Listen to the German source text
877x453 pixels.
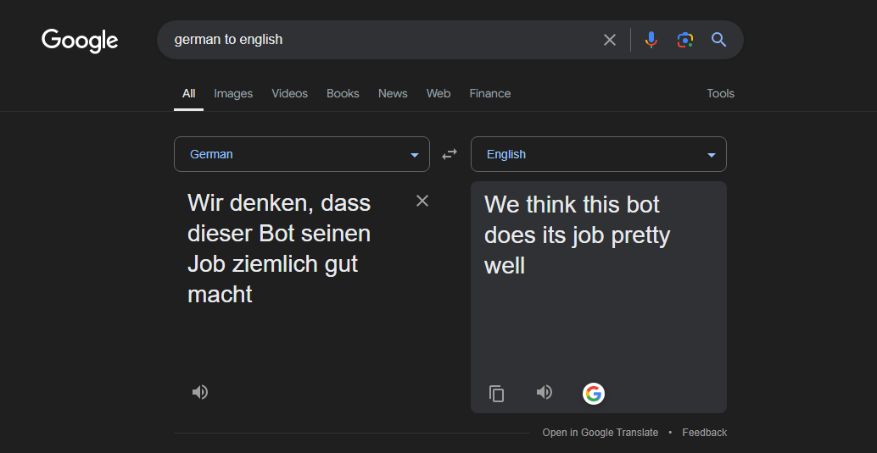pos(200,392)
